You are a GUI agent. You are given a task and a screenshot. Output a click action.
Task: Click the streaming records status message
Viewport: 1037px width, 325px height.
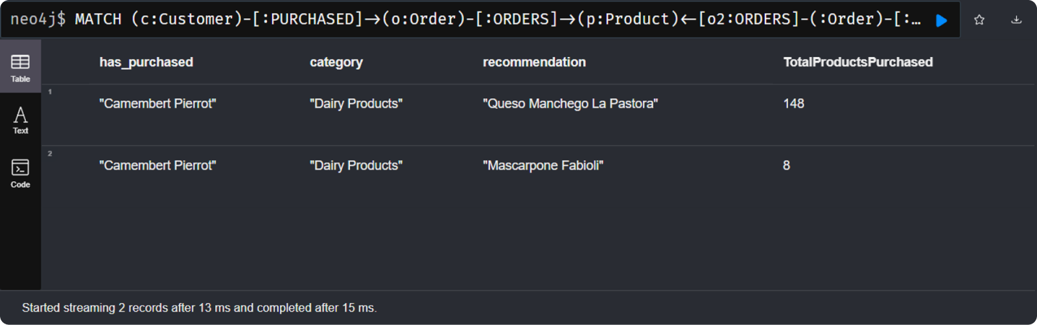click(199, 308)
